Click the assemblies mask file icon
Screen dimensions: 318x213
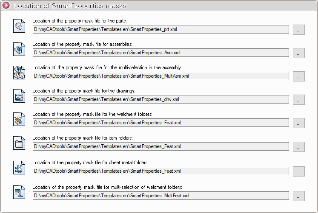(19, 49)
